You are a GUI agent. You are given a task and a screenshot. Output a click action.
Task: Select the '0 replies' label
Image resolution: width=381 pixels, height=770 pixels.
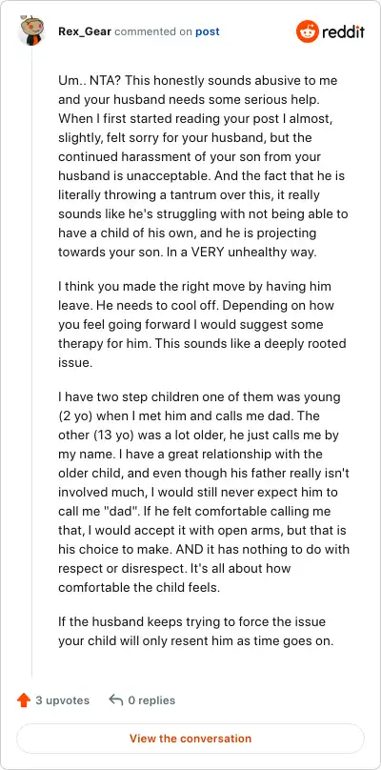tap(151, 700)
